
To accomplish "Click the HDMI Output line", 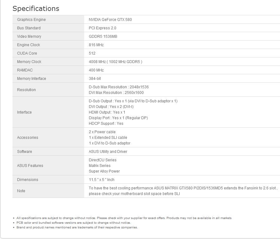I will [x=107, y=112].
